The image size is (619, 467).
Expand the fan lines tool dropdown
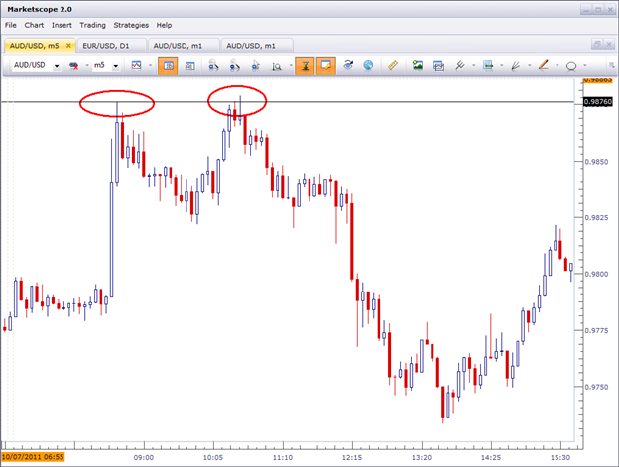tap(530, 65)
